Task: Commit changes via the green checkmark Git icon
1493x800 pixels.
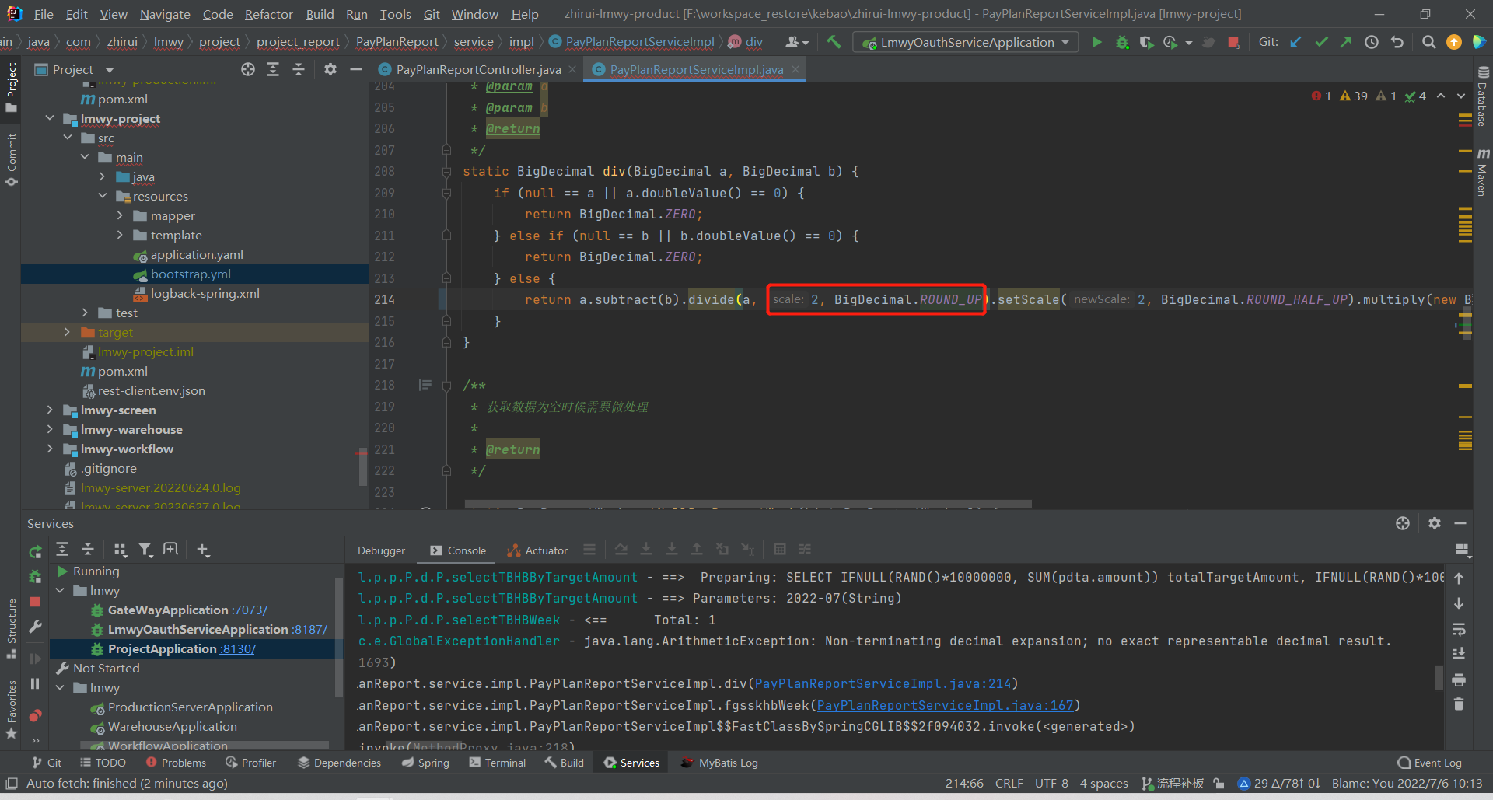Action: (1321, 42)
